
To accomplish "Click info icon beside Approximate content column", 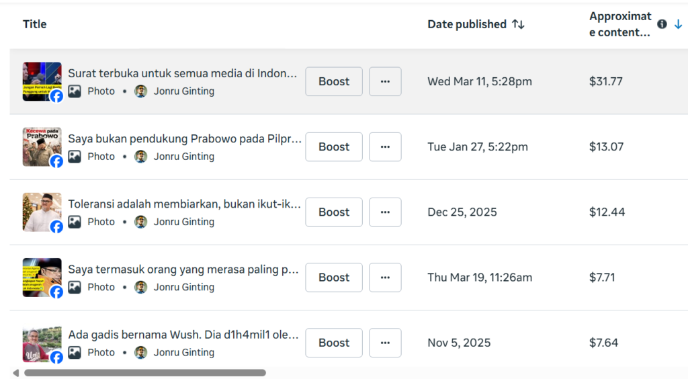I will tap(662, 24).
